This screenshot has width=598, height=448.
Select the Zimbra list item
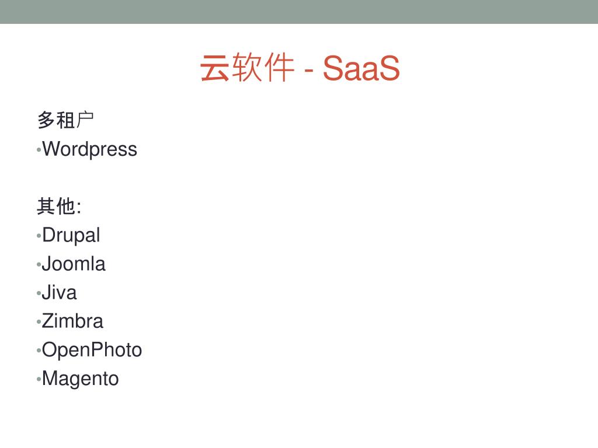[x=72, y=321]
